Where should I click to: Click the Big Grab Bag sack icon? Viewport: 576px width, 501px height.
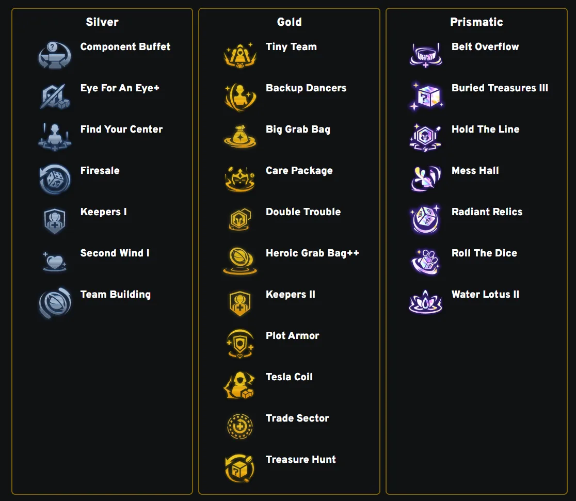coord(240,137)
